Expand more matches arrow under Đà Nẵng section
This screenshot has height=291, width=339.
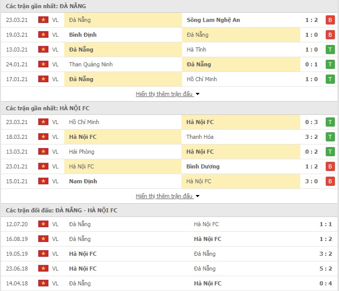tap(197, 94)
